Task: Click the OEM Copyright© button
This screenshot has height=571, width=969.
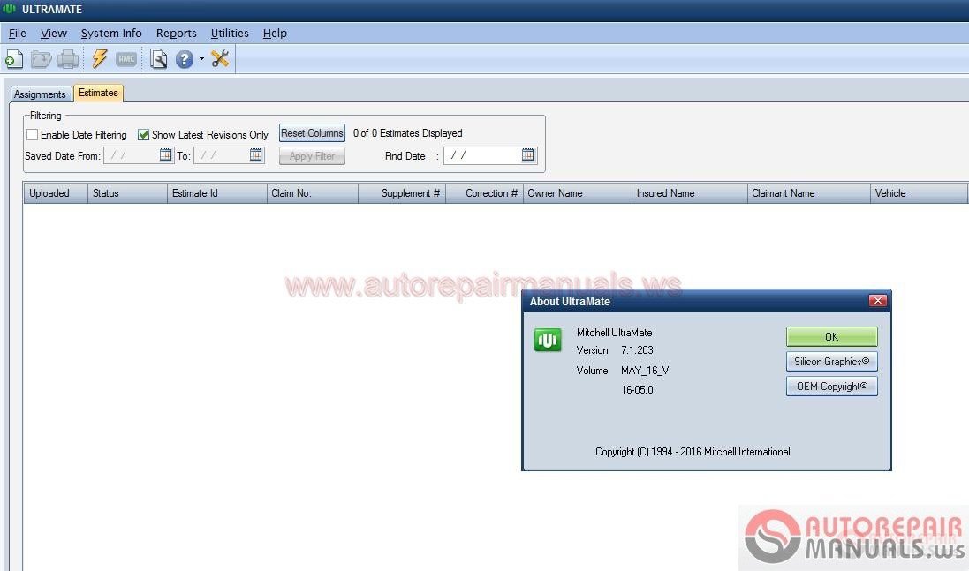Action: tap(832, 387)
